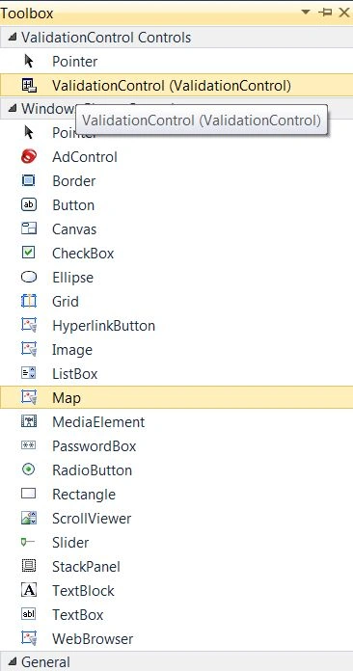Close the Toolbox panel
Image resolution: width=353 pixels, height=671 pixels.
click(x=344, y=13)
